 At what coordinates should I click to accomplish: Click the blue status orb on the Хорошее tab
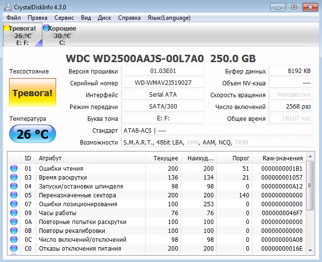(46, 28)
